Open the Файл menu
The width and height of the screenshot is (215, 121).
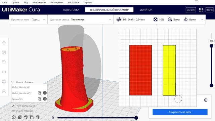pos(4,2)
